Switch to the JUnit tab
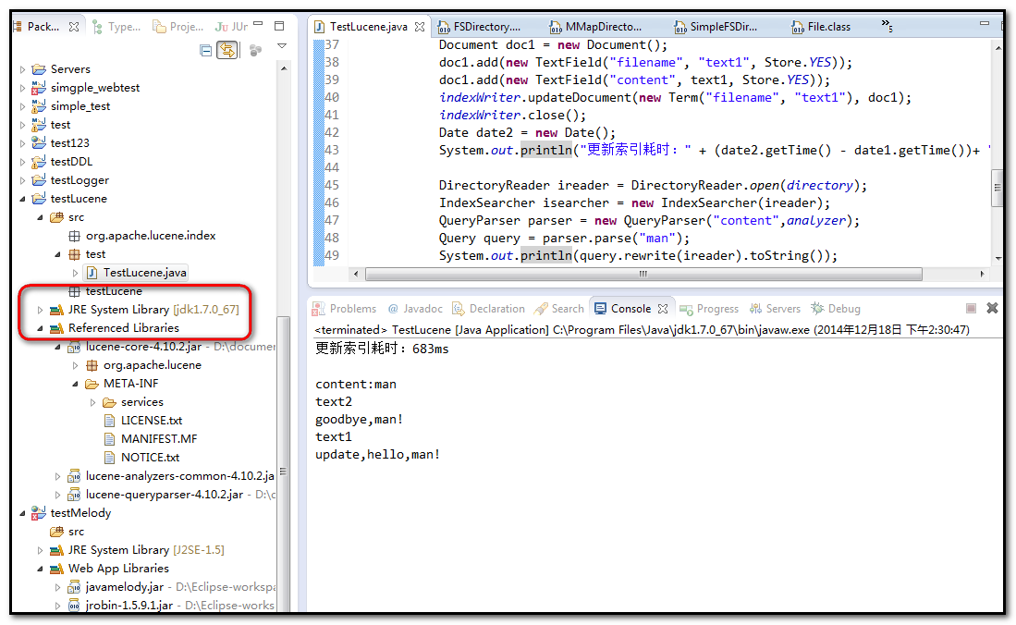 tap(231, 27)
